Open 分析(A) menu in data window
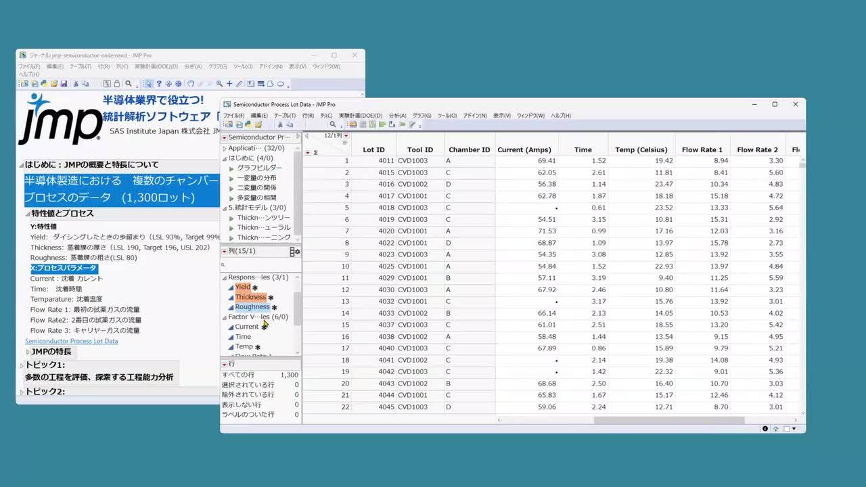 (x=398, y=116)
